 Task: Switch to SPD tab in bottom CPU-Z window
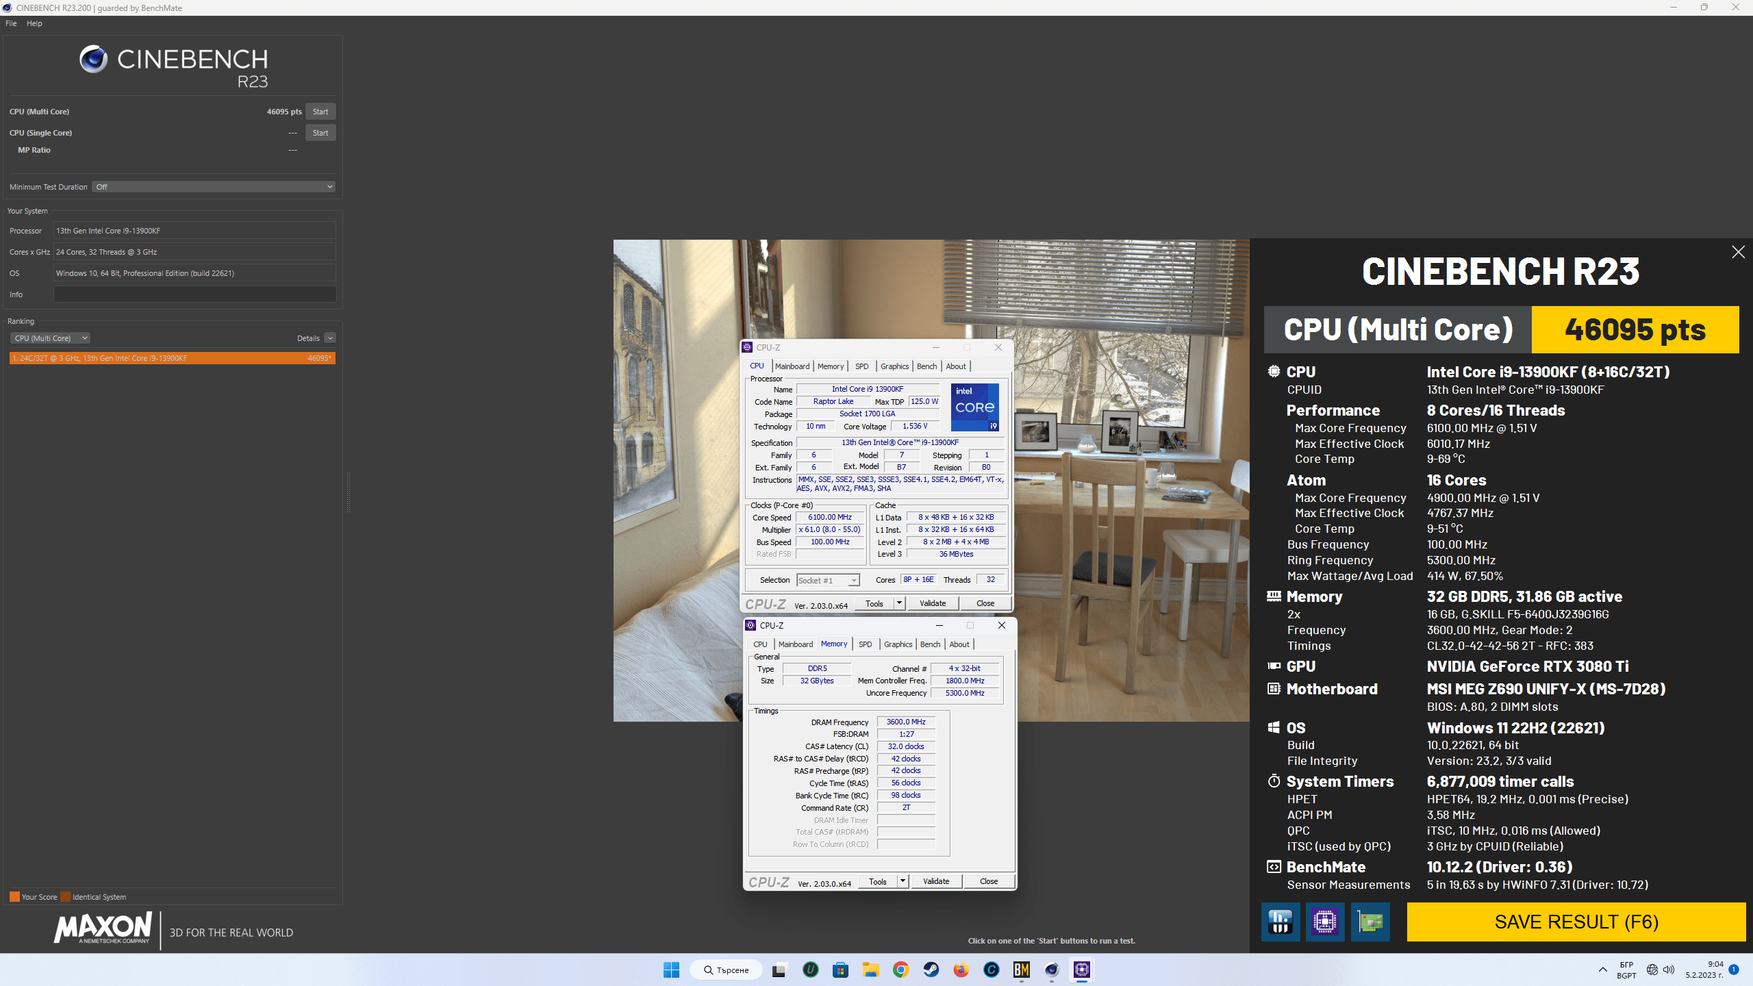[x=866, y=644]
